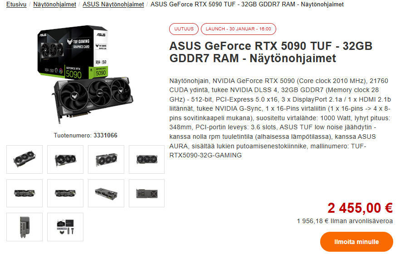Open ASUS Näytönohjaimet breadcrumb link
The image size is (400, 254).
[113, 5]
